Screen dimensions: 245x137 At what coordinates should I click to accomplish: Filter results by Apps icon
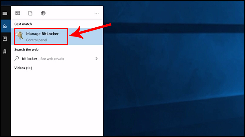[18, 13]
